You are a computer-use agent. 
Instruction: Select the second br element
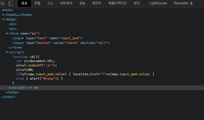[13, 29]
